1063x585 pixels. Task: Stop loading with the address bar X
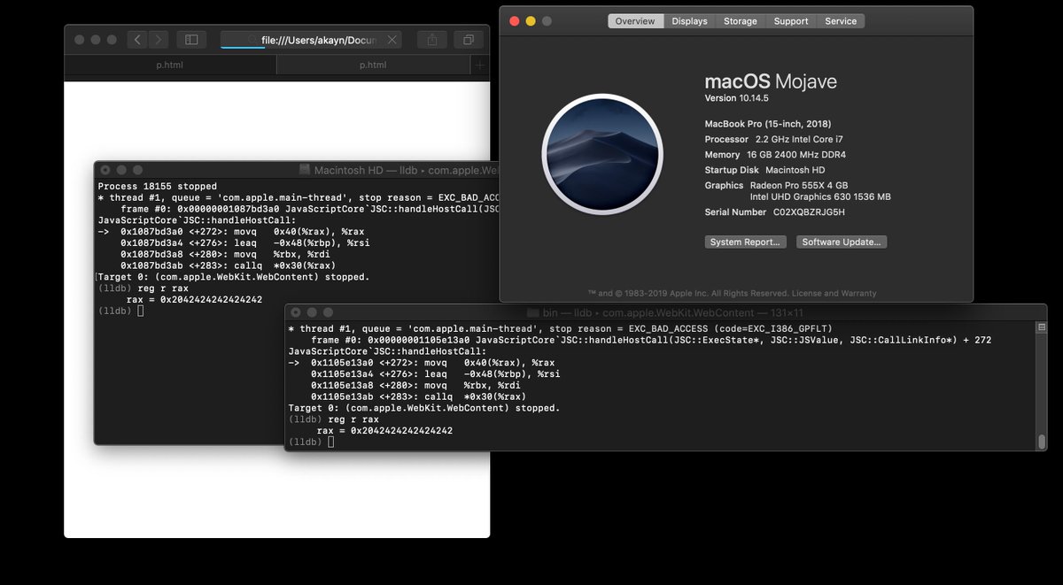point(392,40)
